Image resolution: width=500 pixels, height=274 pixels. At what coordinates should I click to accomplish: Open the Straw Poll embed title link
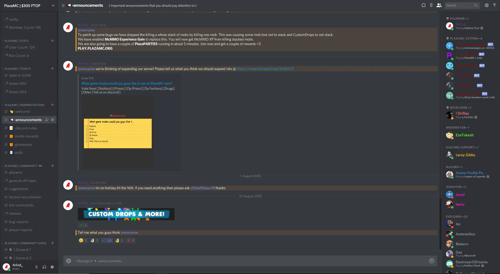pyautogui.click(x=127, y=83)
